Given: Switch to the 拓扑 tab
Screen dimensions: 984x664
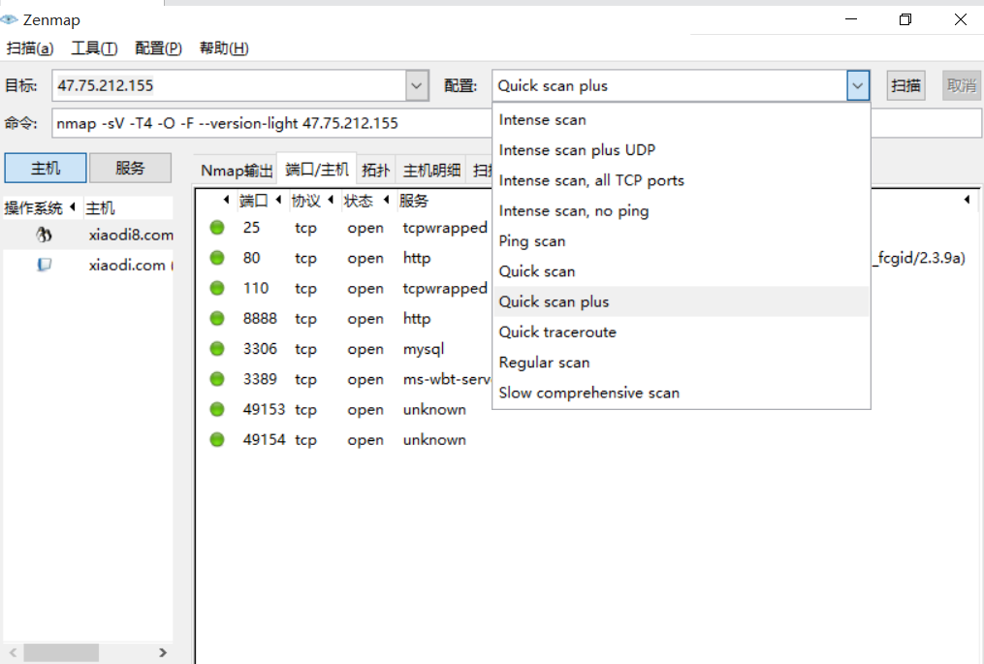Looking at the screenshot, I should coord(375,170).
